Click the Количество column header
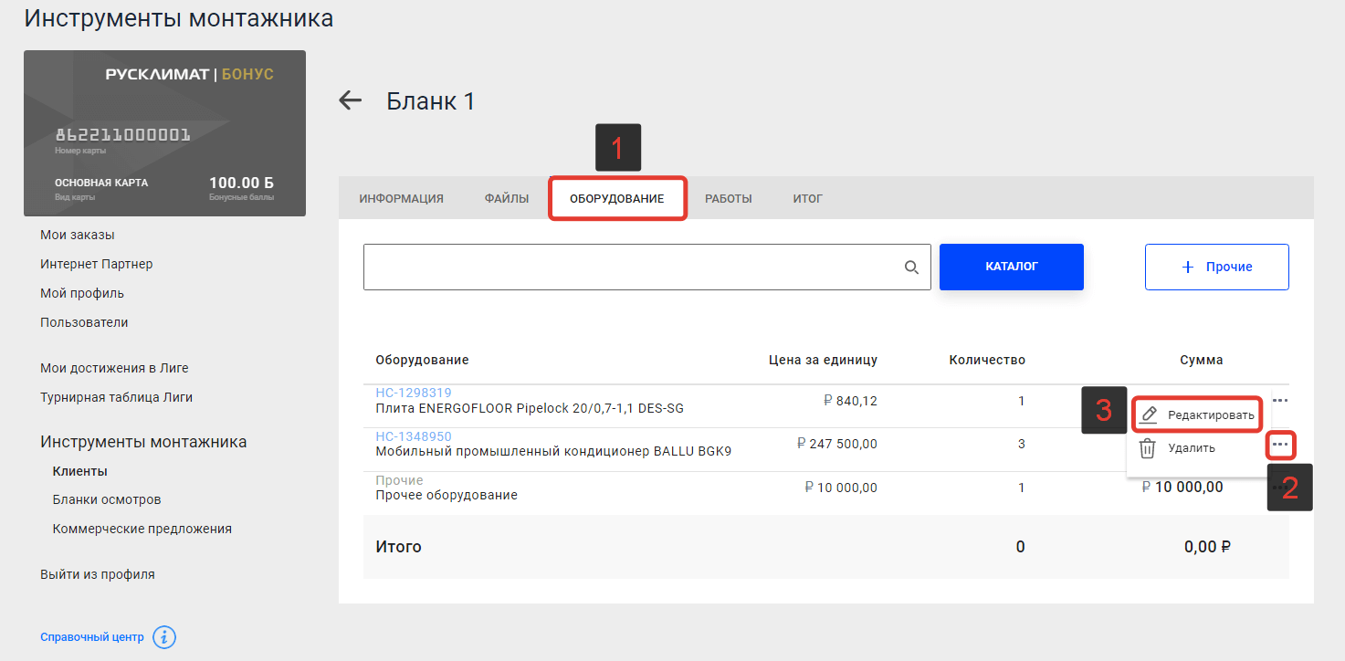The image size is (1345, 661). tap(987, 360)
